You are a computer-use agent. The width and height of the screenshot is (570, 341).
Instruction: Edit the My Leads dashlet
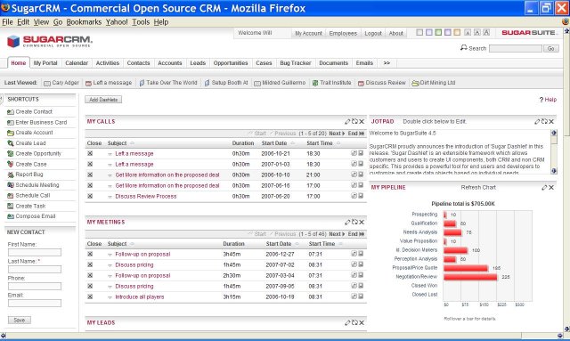[347, 322]
